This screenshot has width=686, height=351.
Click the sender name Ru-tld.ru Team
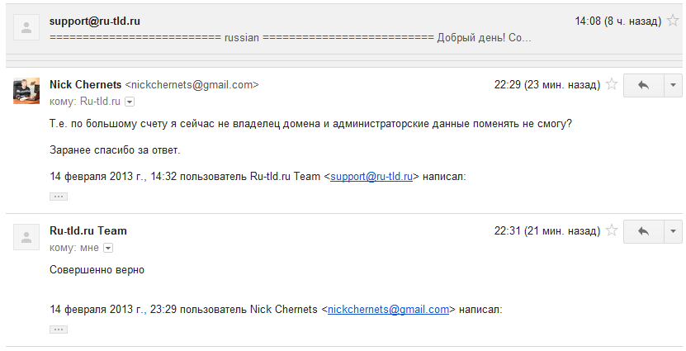click(88, 230)
